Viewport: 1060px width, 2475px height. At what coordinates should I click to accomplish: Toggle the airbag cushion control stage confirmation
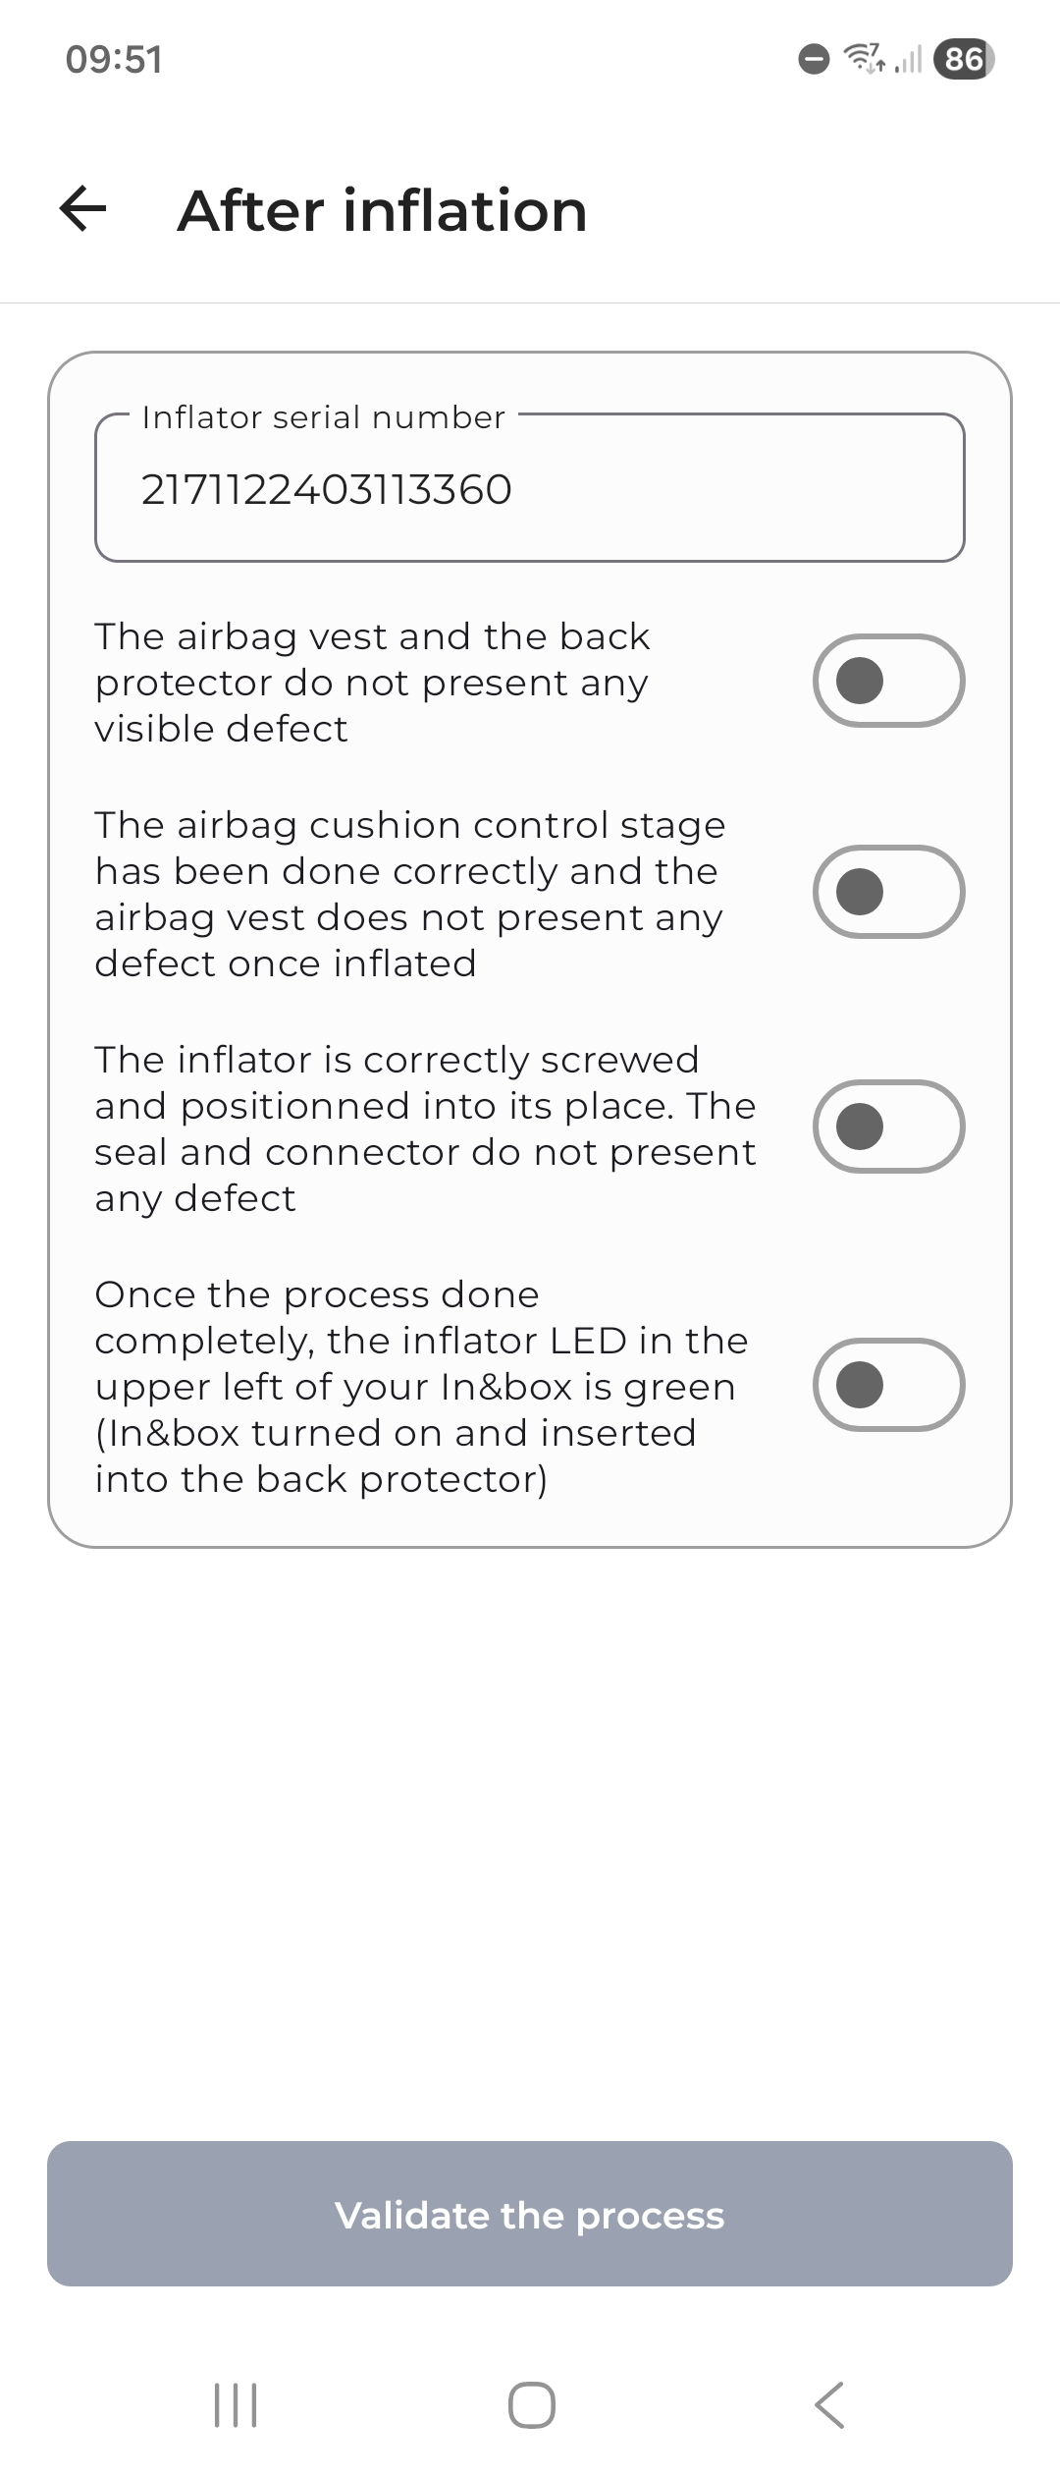(x=888, y=892)
